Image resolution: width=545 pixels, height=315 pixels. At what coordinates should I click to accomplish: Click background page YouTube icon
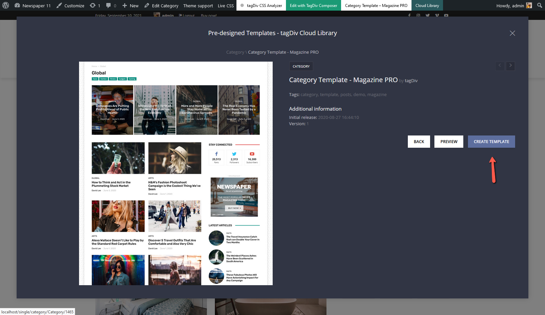(x=446, y=15)
